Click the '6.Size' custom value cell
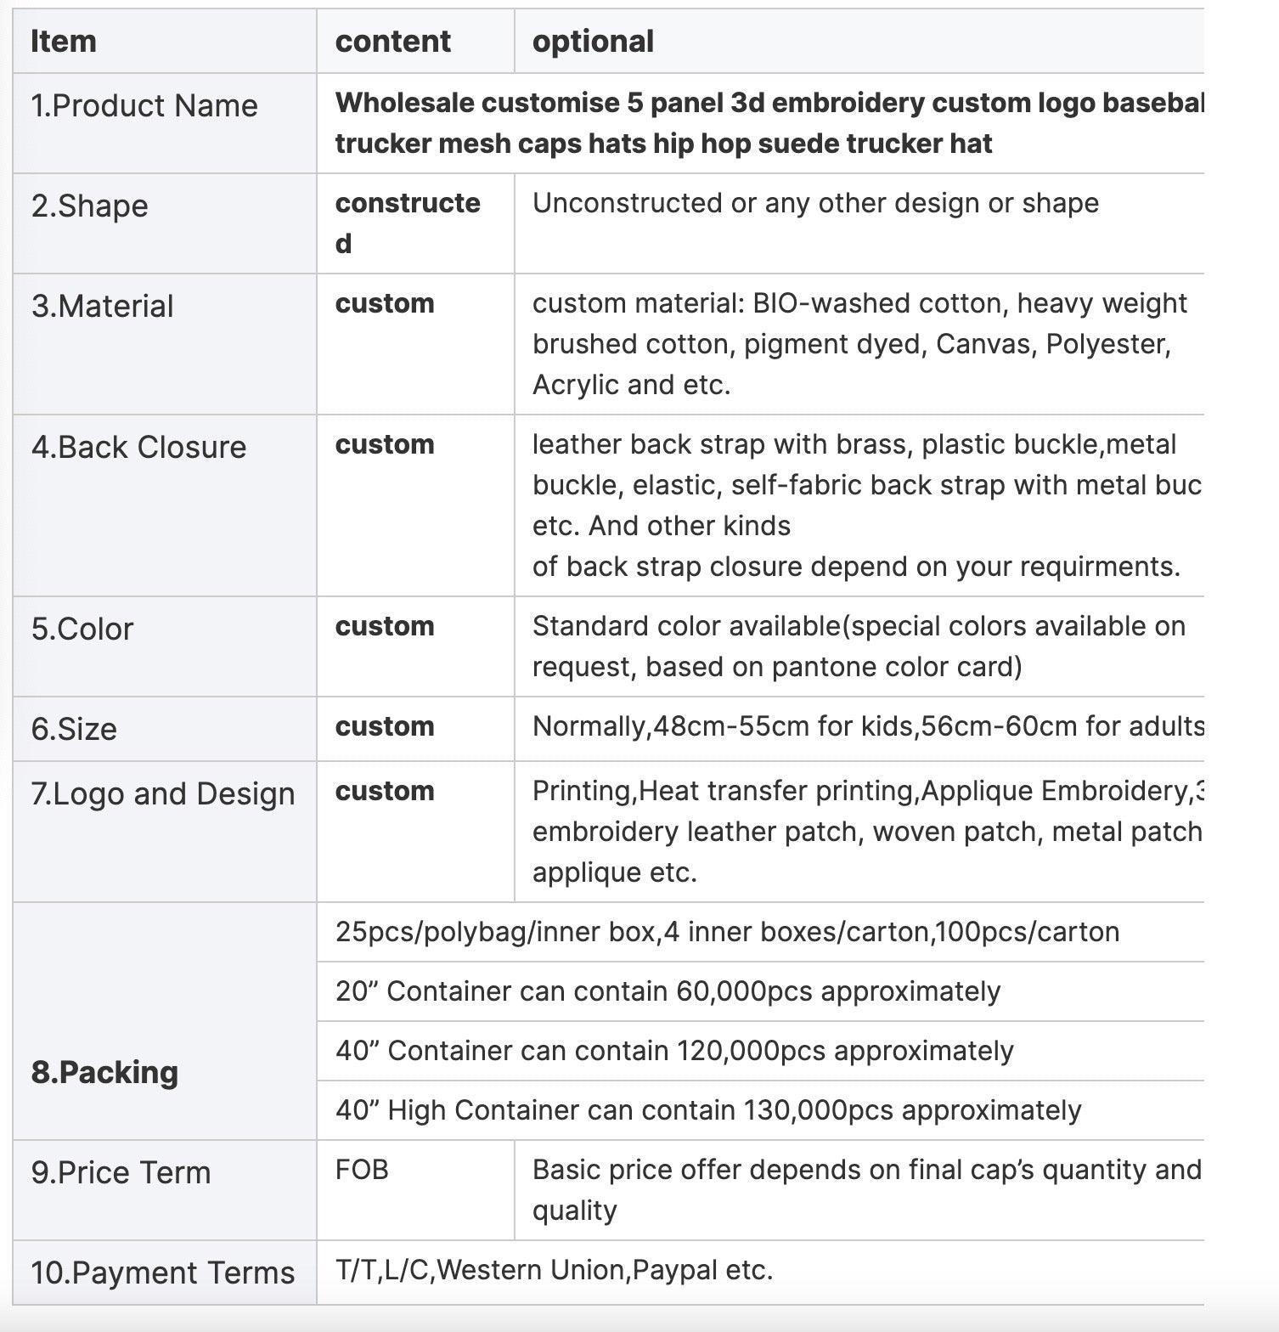 415,727
